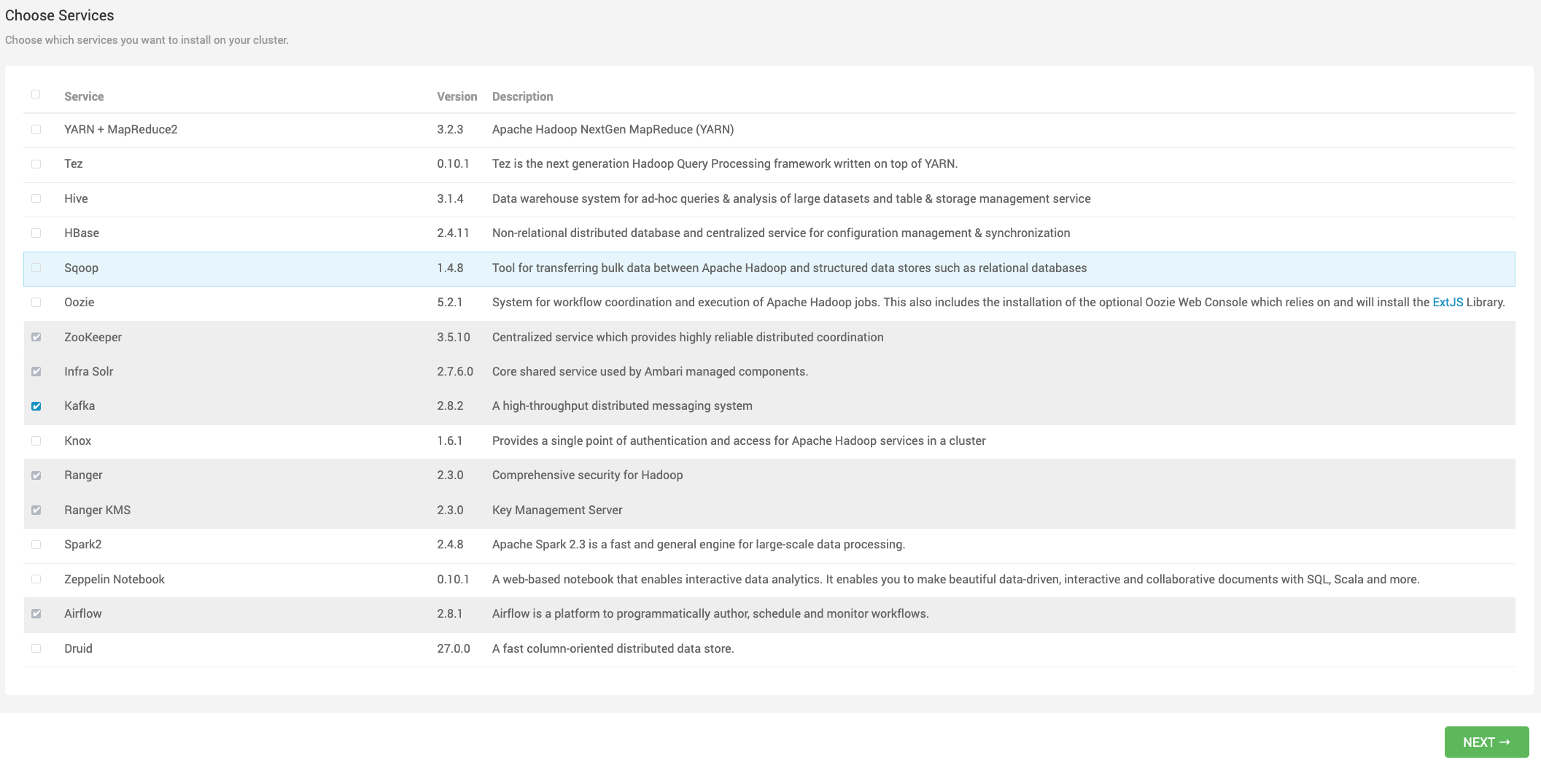Open the ExtJS link in Oozie description
This screenshot has height=765, width=1541.
[x=1448, y=302]
